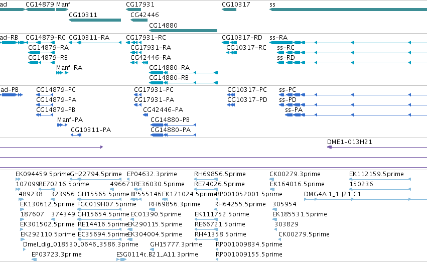The image size is (427, 262).
Task: Click transcript CG10317-RD
Action: (242, 37)
